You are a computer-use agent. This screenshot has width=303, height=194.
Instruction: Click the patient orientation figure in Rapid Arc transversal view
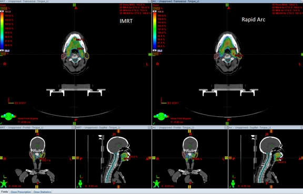161,117
